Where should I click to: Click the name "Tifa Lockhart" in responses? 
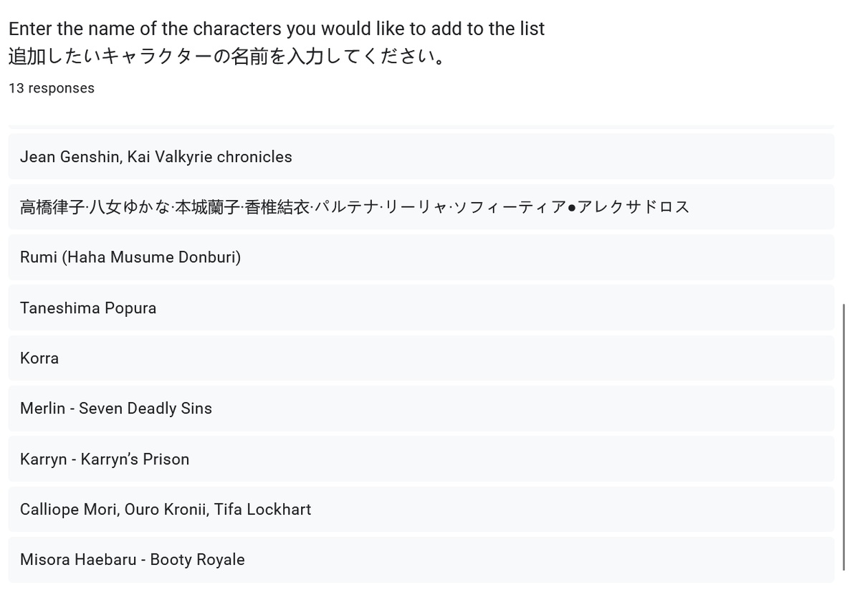tap(262, 510)
